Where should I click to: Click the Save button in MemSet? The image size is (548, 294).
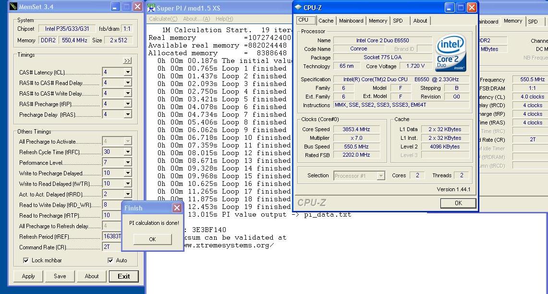[x=60, y=276]
